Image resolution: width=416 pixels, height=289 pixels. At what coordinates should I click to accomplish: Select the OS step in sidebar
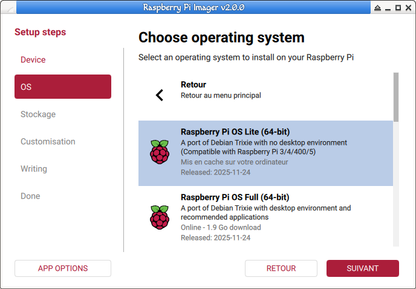coord(63,87)
